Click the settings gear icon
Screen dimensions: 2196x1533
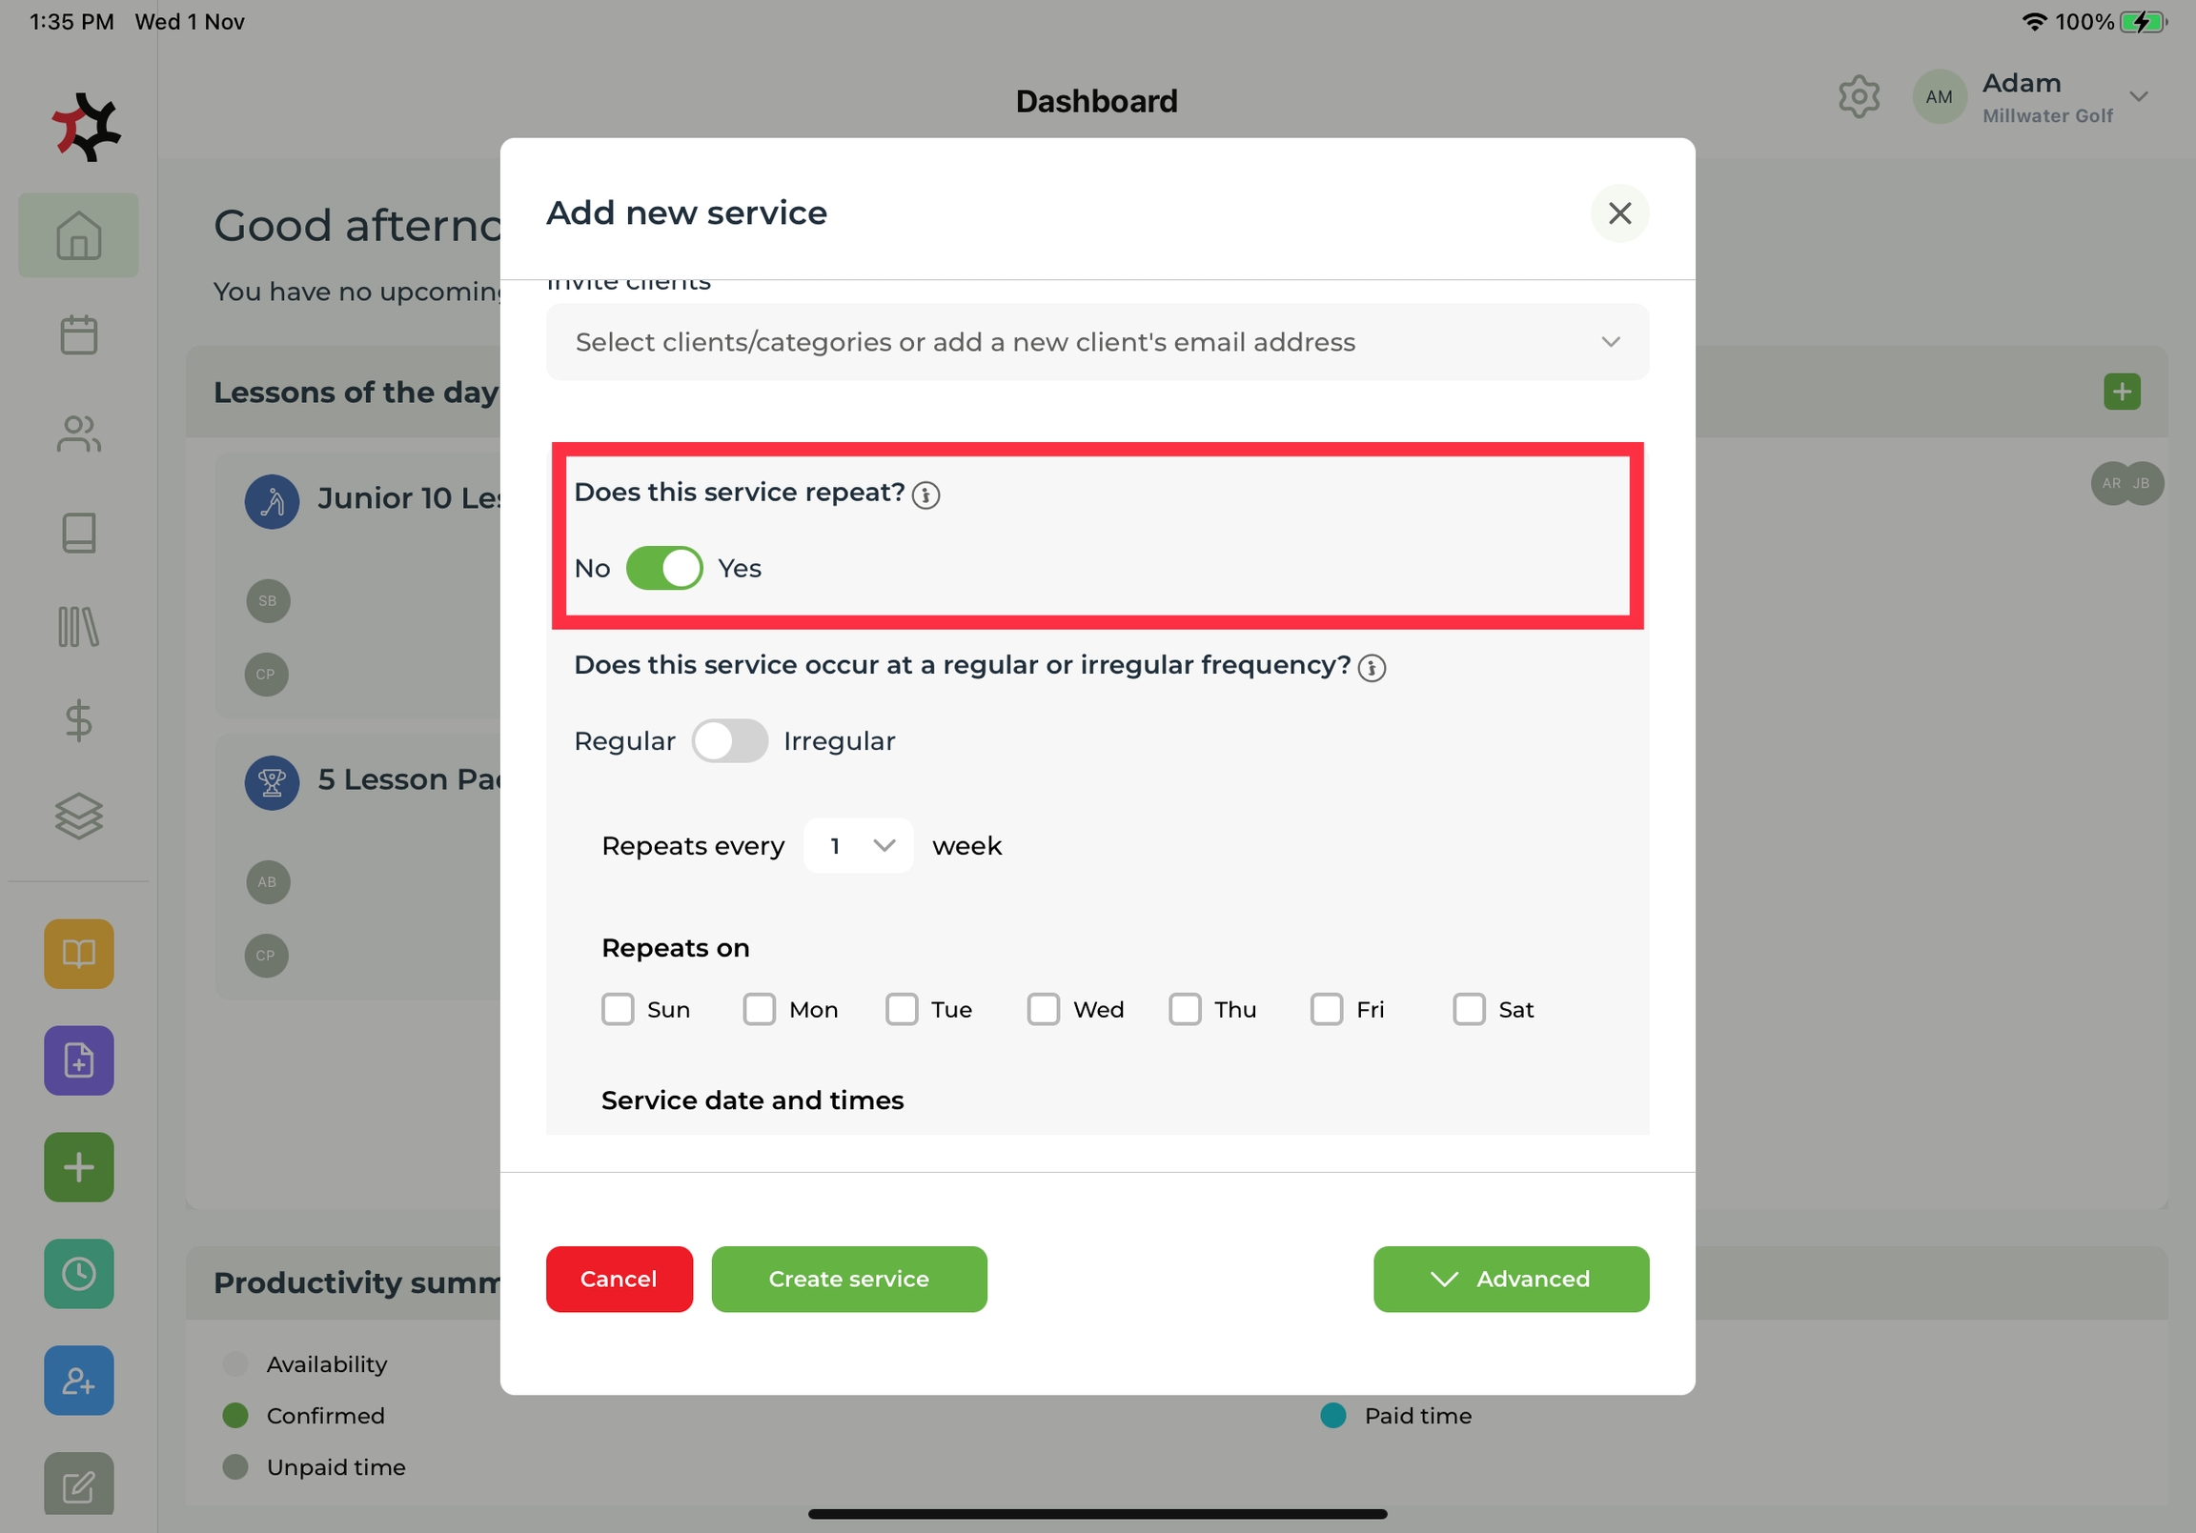coord(1859,96)
